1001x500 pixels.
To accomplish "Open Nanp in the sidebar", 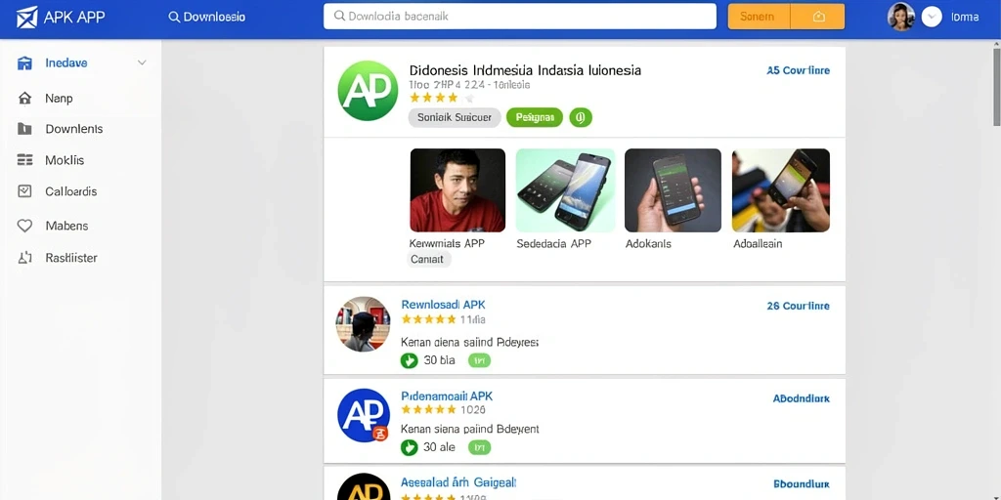I will coord(59,99).
